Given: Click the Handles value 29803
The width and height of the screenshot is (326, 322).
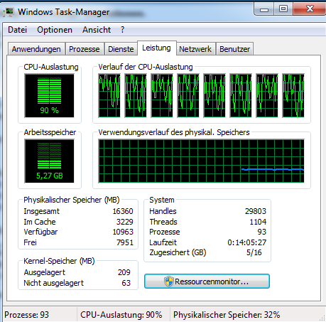Looking at the screenshot, I should tap(256, 211).
